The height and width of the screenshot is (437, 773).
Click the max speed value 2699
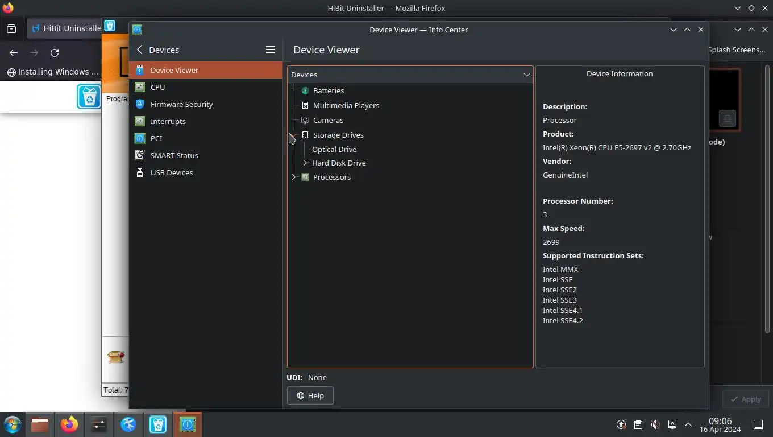pyautogui.click(x=551, y=242)
